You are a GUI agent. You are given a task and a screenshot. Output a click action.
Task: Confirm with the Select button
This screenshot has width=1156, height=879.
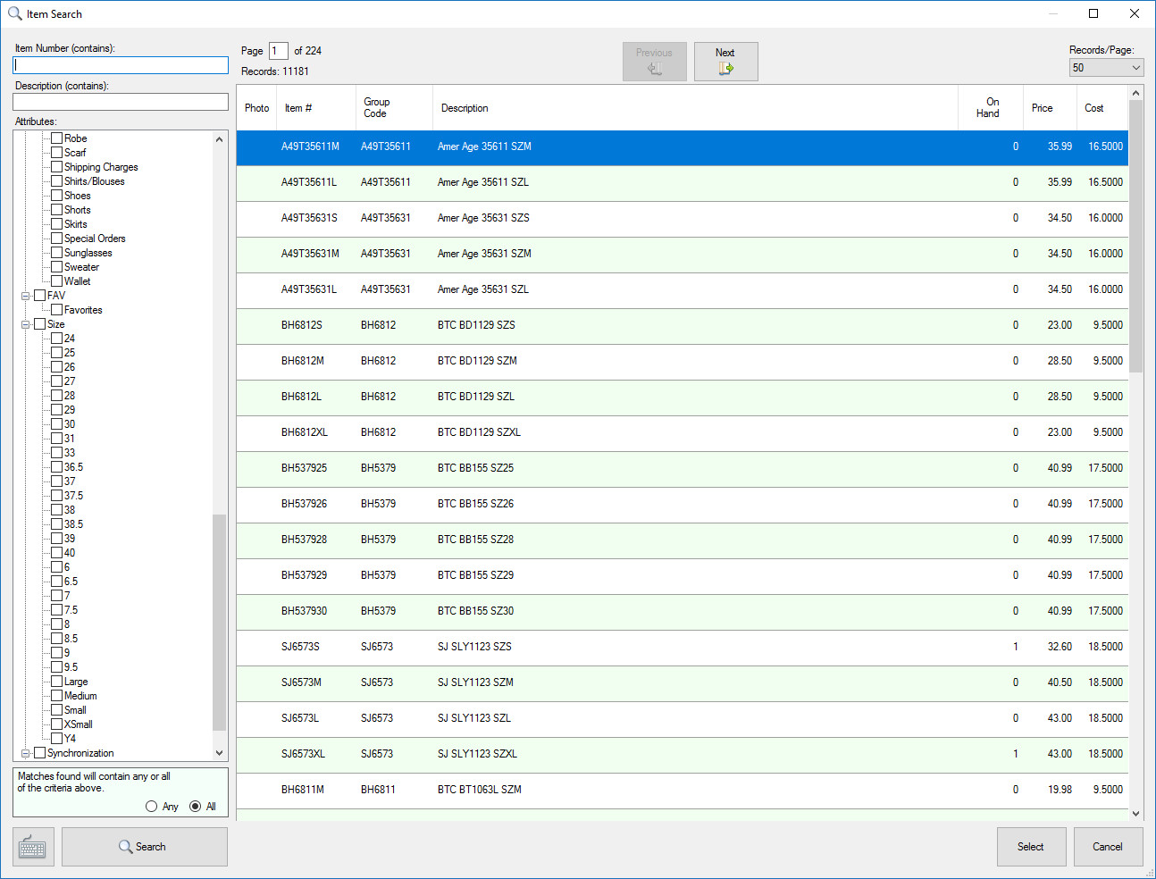[x=1031, y=847]
